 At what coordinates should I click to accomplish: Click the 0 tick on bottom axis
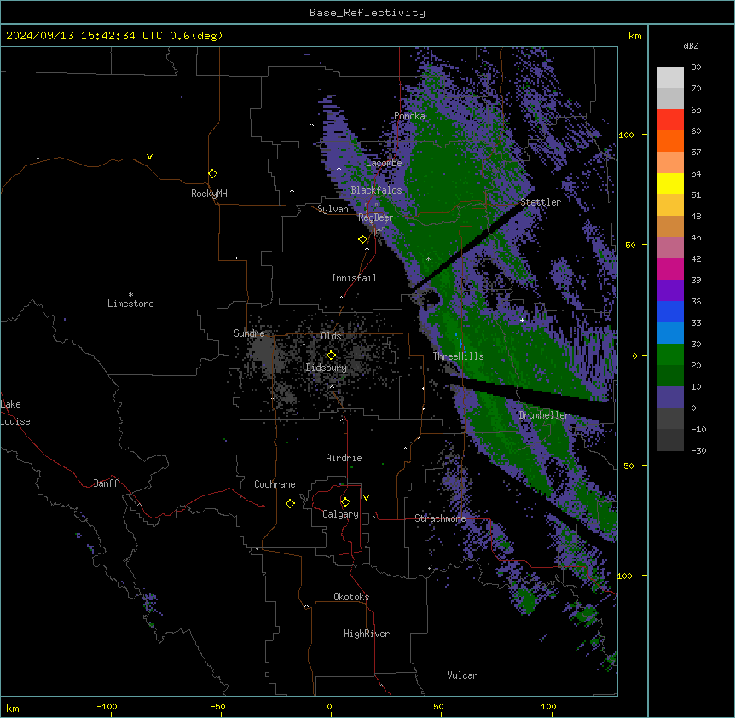coord(329,706)
